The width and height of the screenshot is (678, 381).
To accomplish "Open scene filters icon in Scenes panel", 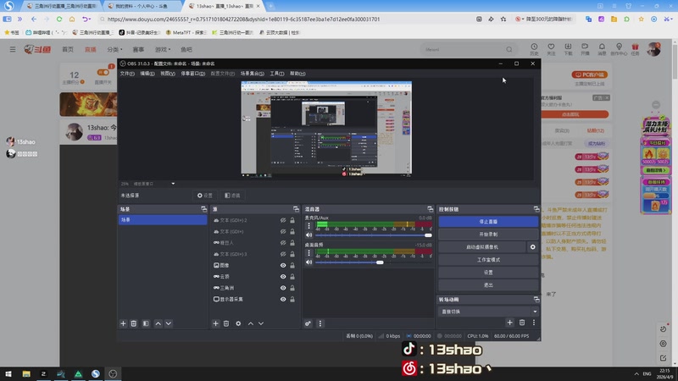I will click(x=146, y=323).
